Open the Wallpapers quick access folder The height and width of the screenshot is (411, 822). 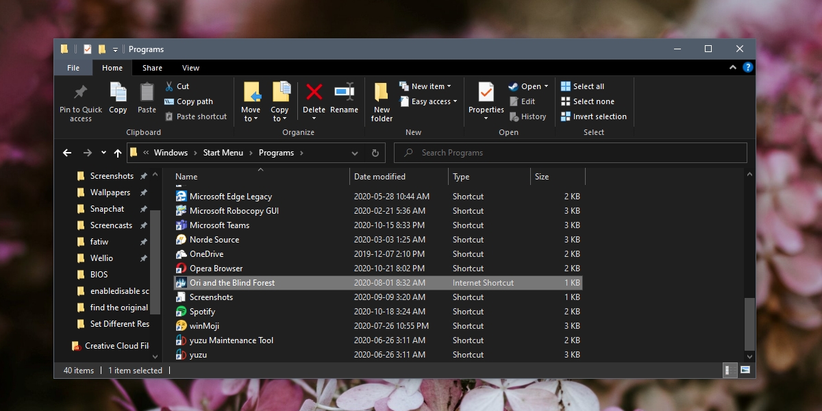110,192
